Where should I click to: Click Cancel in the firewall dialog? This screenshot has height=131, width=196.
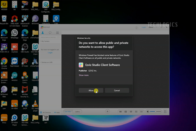tap(117, 90)
